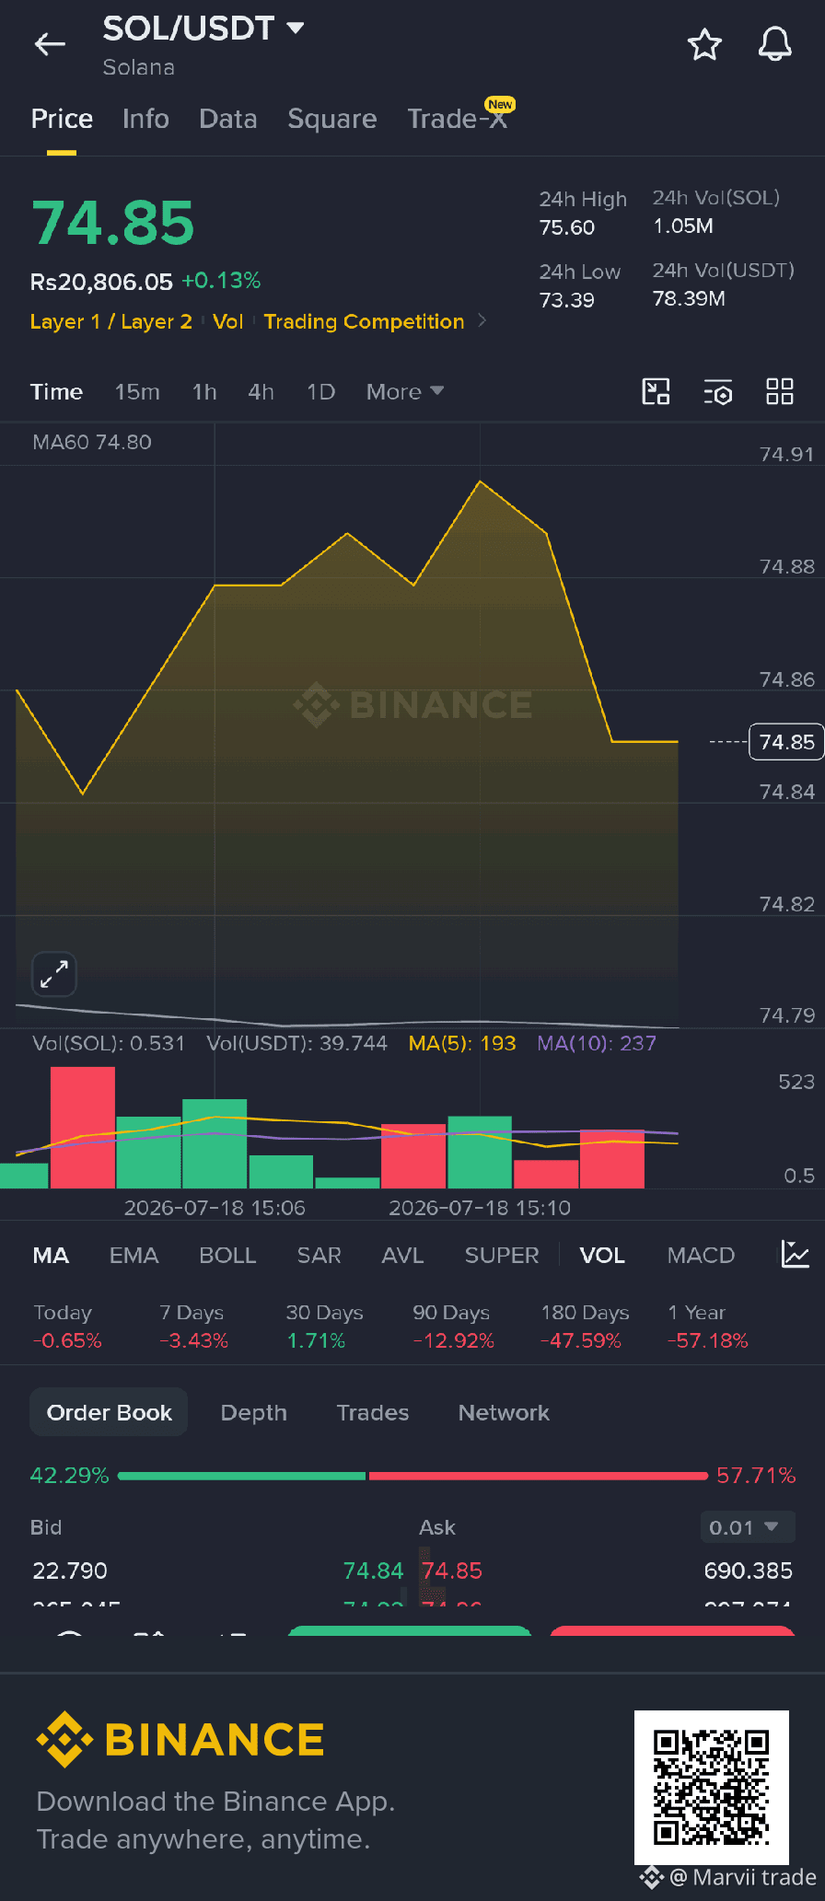This screenshot has height=1901, width=825.
Task: Open SOL/USDT pair selector dropdown
Action: click(x=203, y=29)
